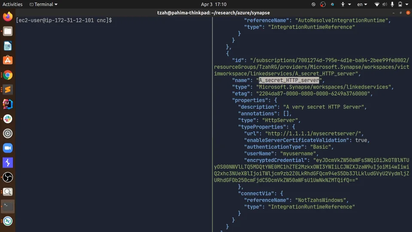This screenshot has width=412, height=232.
Task: Minimize the terminal window
Action: pyautogui.click(x=394, y=12)
